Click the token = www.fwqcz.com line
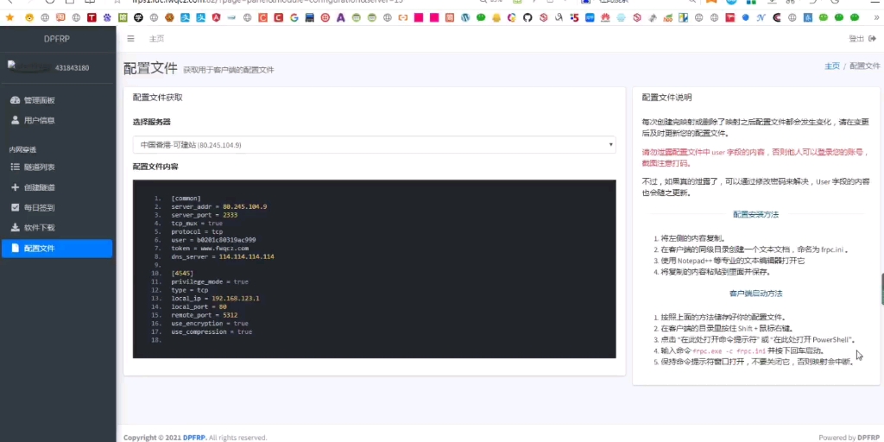The width and height of the screenshot is (884, 442). [x=210, y=248]
